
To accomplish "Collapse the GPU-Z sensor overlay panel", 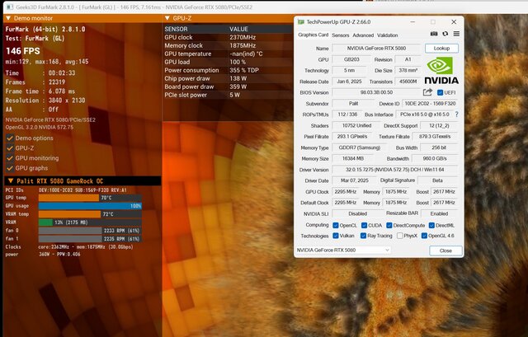I will (x=168, y=16).
